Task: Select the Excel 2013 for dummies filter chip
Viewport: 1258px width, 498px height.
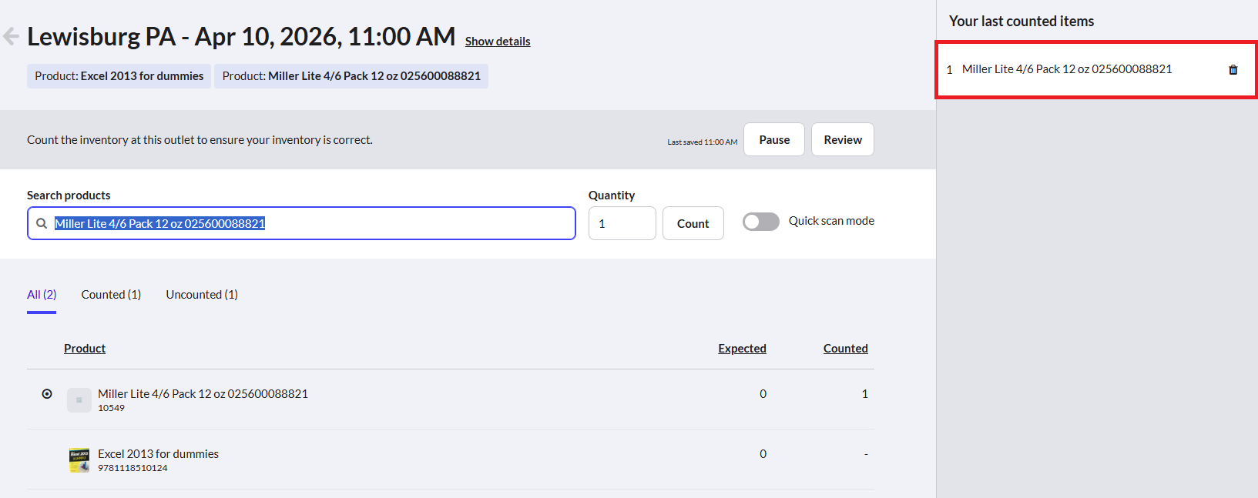Action: pyautogui.click(x=119, y=76)
